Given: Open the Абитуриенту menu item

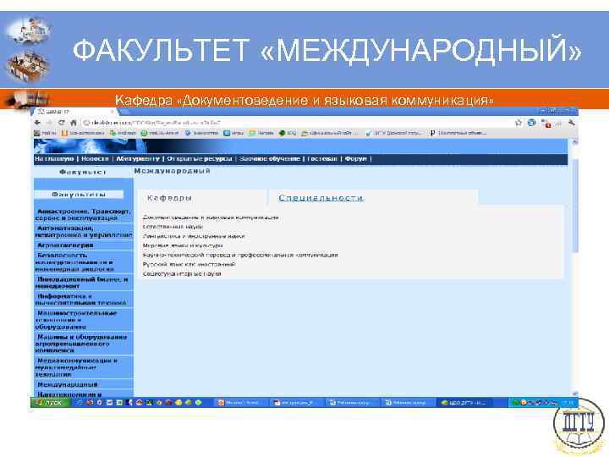Looking at the screenshot, I should (x=138, y=158).
